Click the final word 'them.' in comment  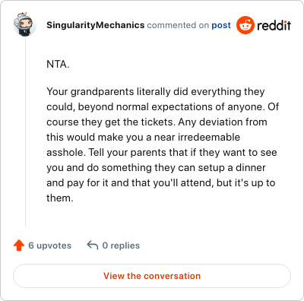[60, 198]
